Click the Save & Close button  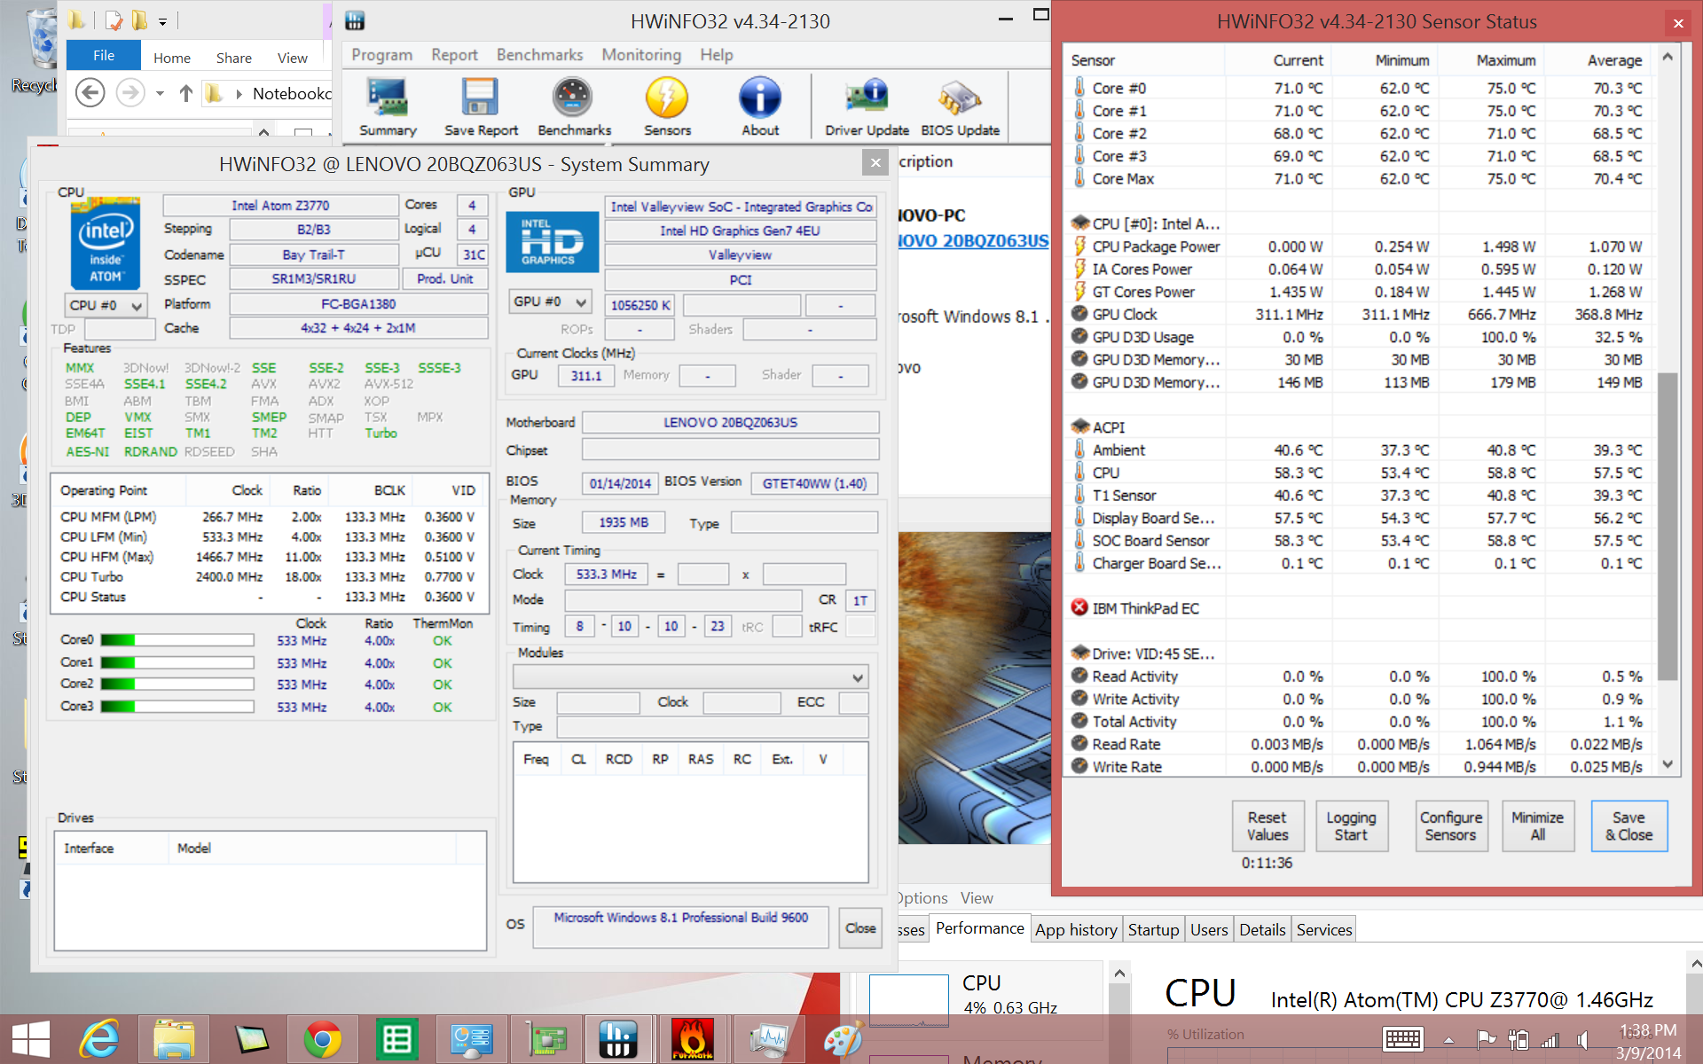click(1628, 826)
